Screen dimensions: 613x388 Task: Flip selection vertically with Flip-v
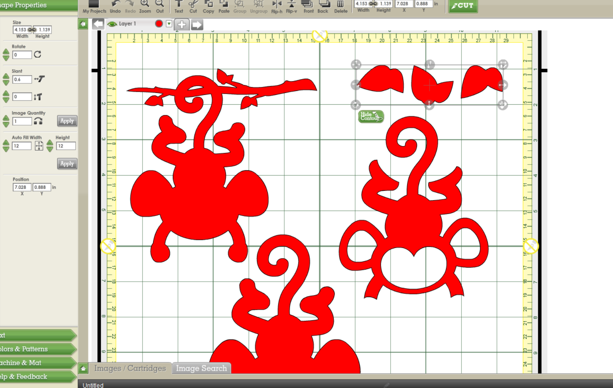point(291,4)
